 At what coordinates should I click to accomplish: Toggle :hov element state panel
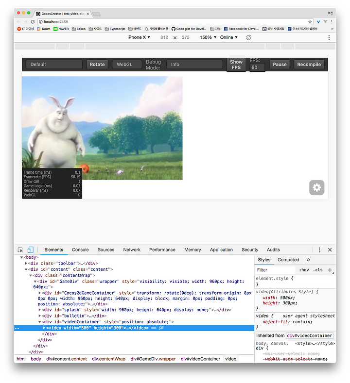[304, 270]
